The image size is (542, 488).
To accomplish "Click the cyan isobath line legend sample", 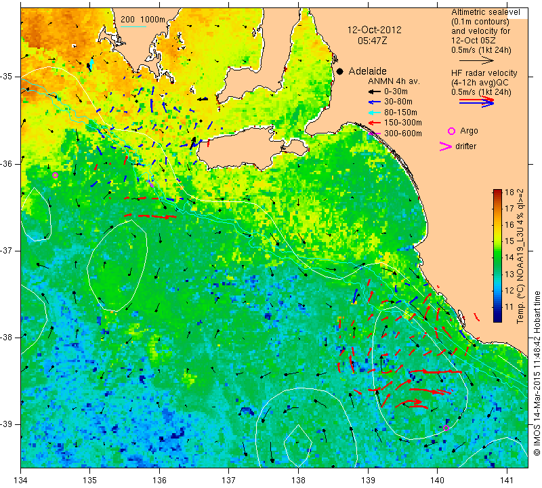I will [133, 26].
